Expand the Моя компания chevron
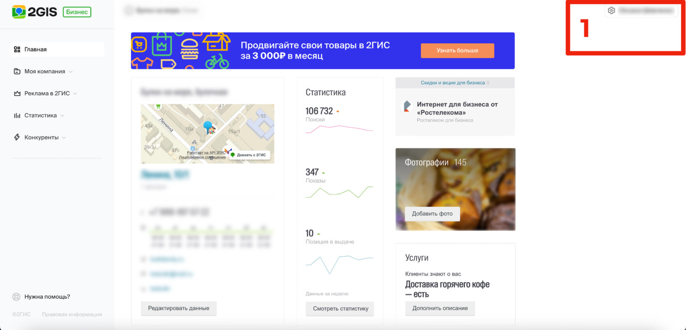Image resolution: width=686 pixels, height=330 pixels. click(71, 72)
